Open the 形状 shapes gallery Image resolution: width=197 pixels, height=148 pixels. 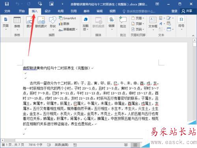[x=53, y=24]
